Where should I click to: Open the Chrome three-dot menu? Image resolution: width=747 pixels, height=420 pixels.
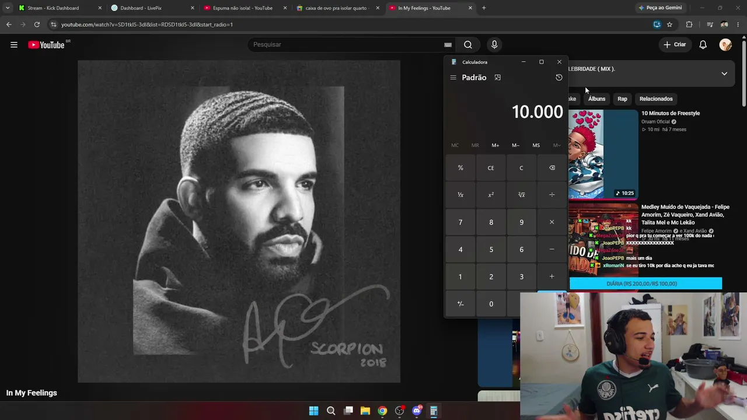pos(738,24)
